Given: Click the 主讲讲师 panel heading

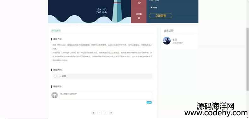Looking at the screenshot, I should tap(169, 31).
